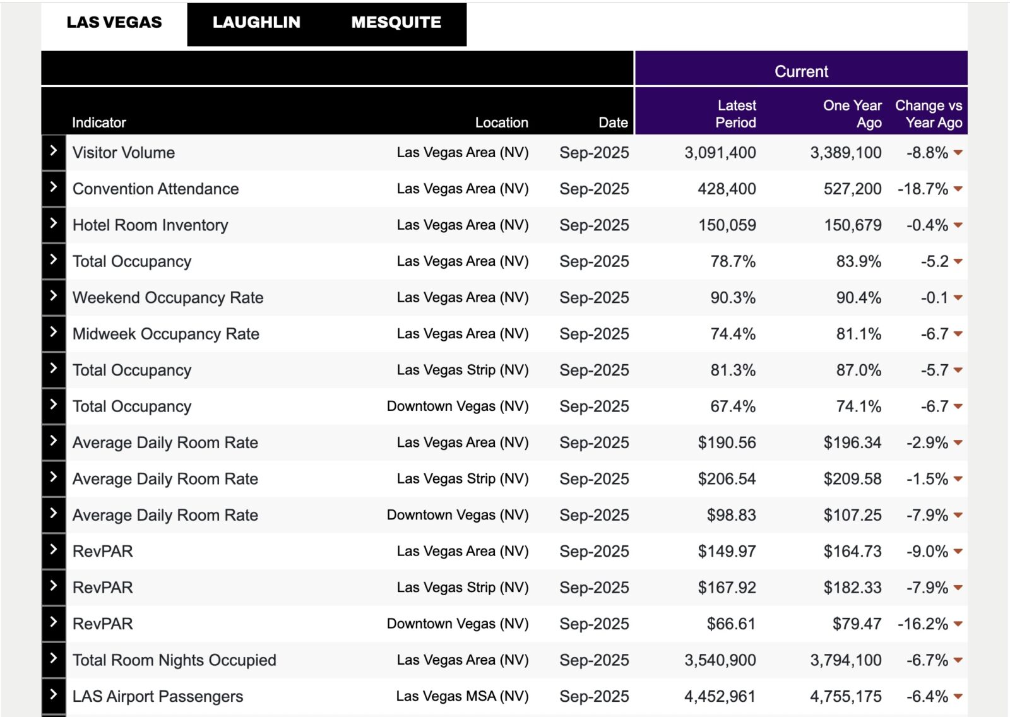Expand Total Room Nights Occupied row

[54, 658]
